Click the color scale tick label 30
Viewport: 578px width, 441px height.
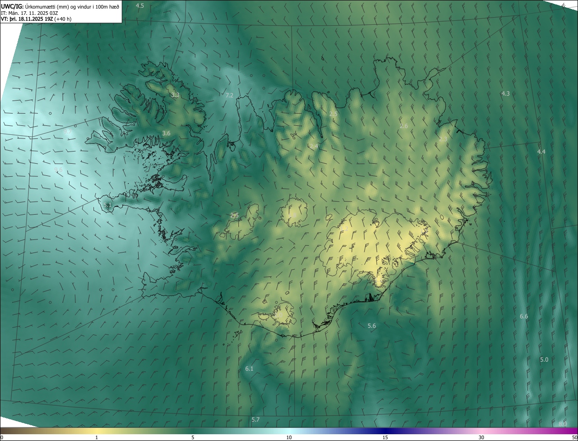tap(481, 437)
